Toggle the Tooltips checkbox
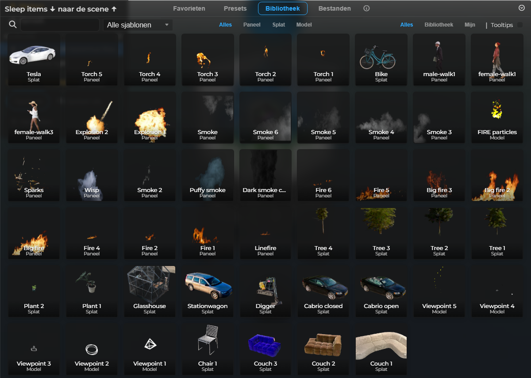Viewport: 531px width, 378px height. point(520,25)
